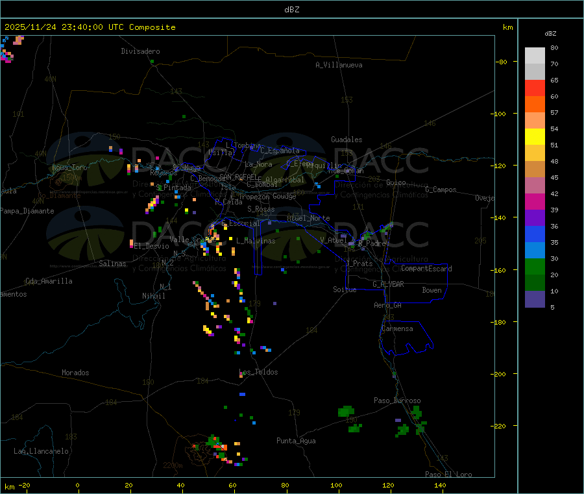Click the SAN_RAFAEL city label
584x494 pixels.
(238, 177)
